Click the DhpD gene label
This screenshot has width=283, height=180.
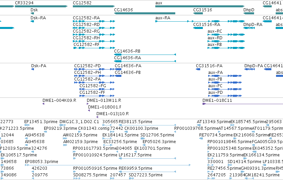coord(249,10)
